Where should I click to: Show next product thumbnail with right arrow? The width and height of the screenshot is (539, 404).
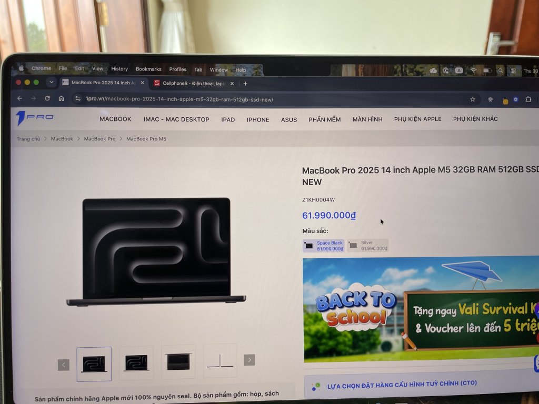point(249,360)
